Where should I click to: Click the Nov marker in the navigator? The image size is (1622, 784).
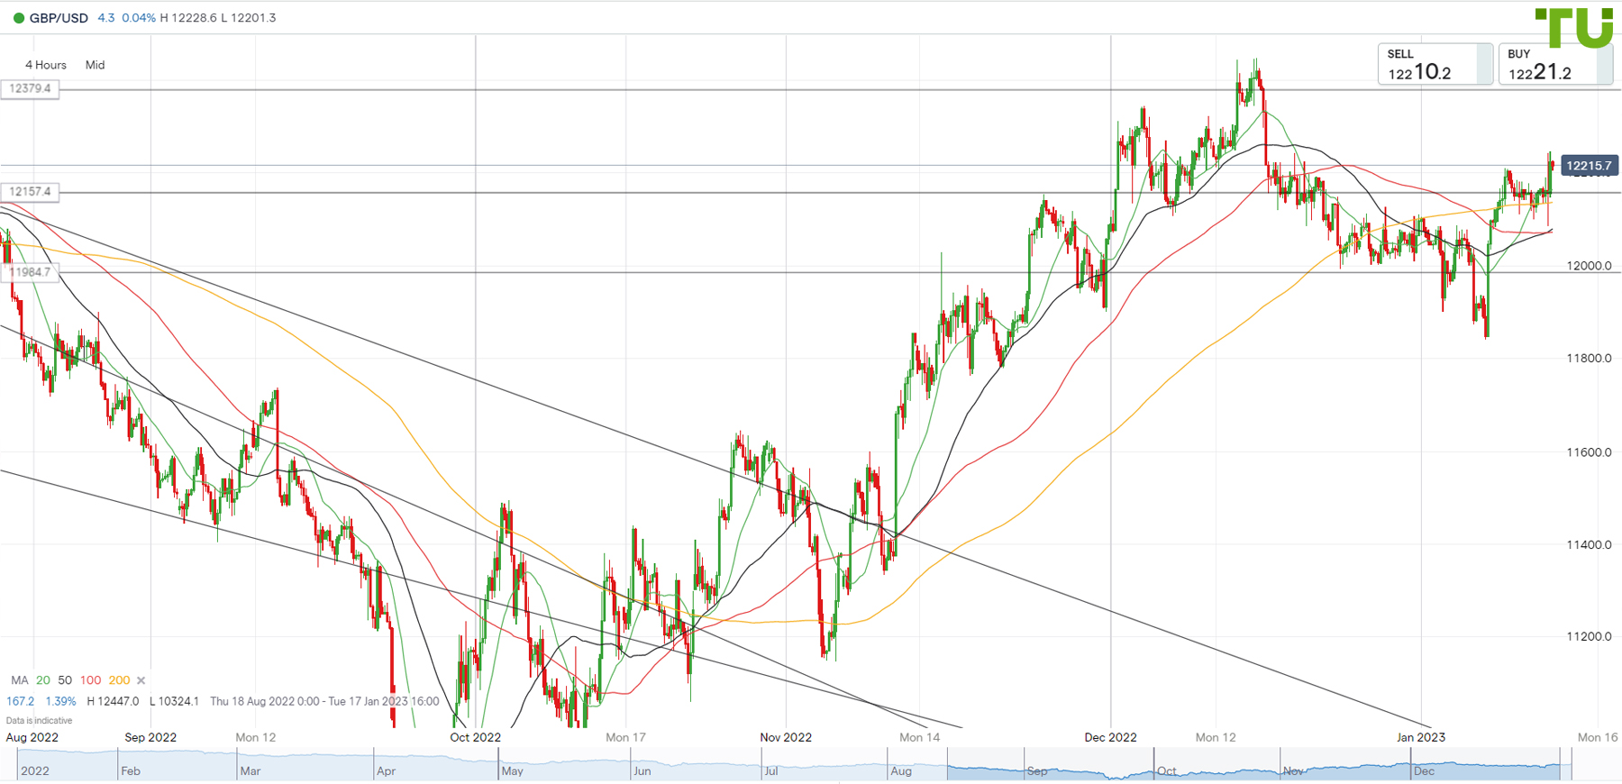point(1294,771)
